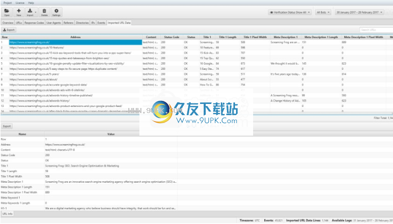The image size is (393, 224).
Task: Expand the All Bots dropdown
Action: 323,12
